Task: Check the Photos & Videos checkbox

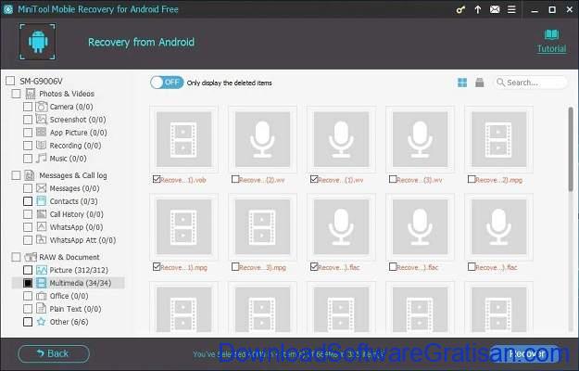Action: coord(16,94)
